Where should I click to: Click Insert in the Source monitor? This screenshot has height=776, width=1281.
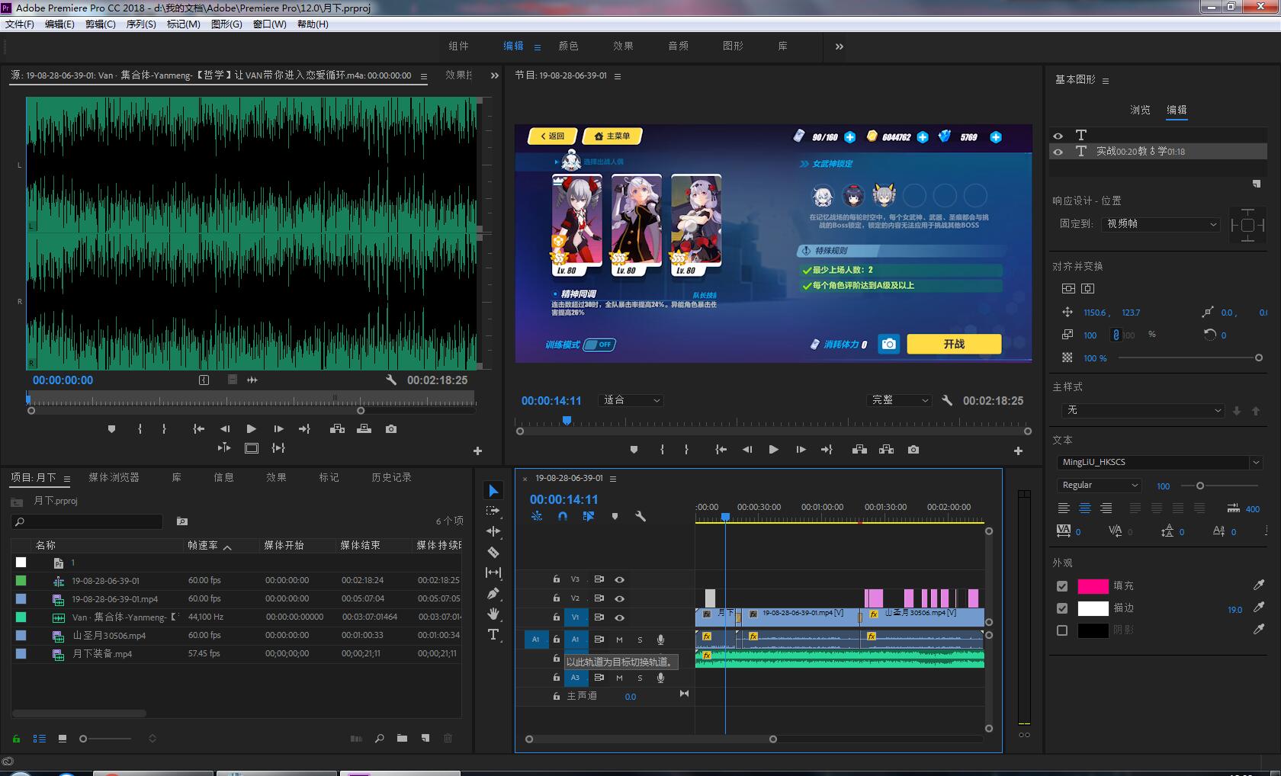[337, 429]
